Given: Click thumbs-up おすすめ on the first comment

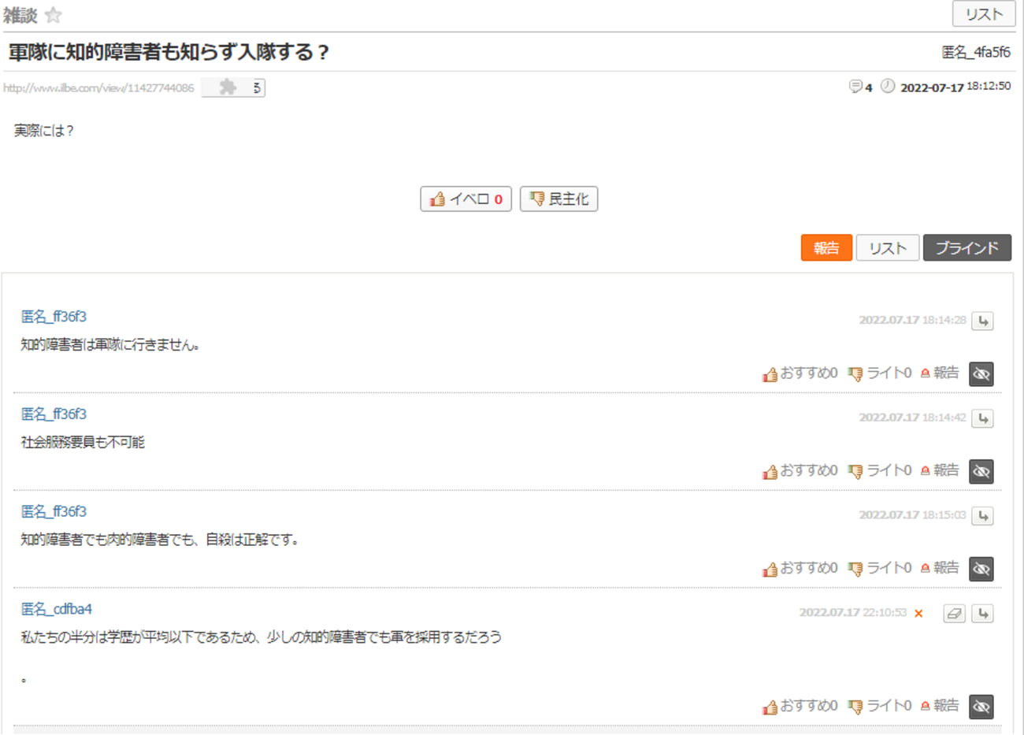Looking at the screenshot, I should tap(800, 373).
